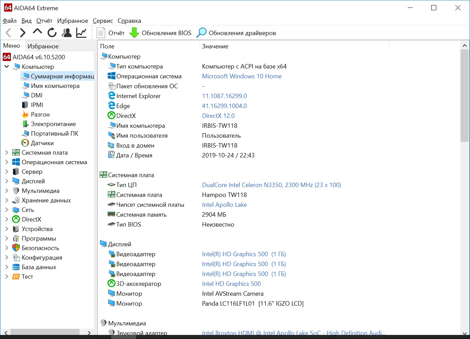Open the DirectX 12.0 link
The height and width of the screenshot is (339, 470).
pyautogui.click(x=218, y=116)
